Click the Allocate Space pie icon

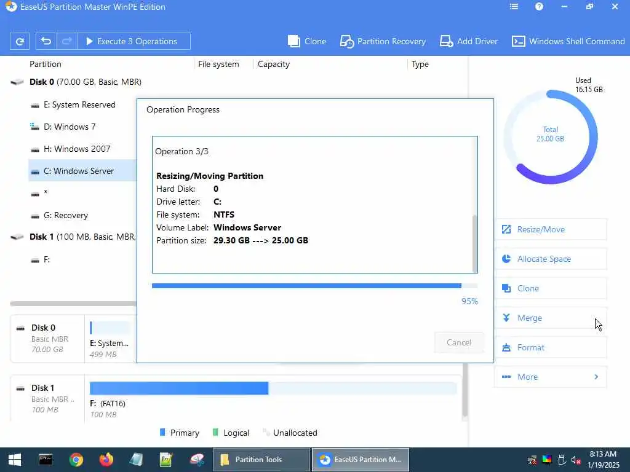[506, 259]
